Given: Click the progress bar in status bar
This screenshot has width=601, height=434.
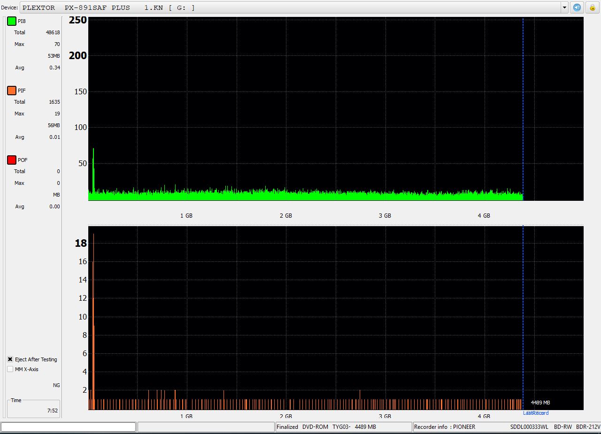Looking at the screenshot, I should [69, 427].
